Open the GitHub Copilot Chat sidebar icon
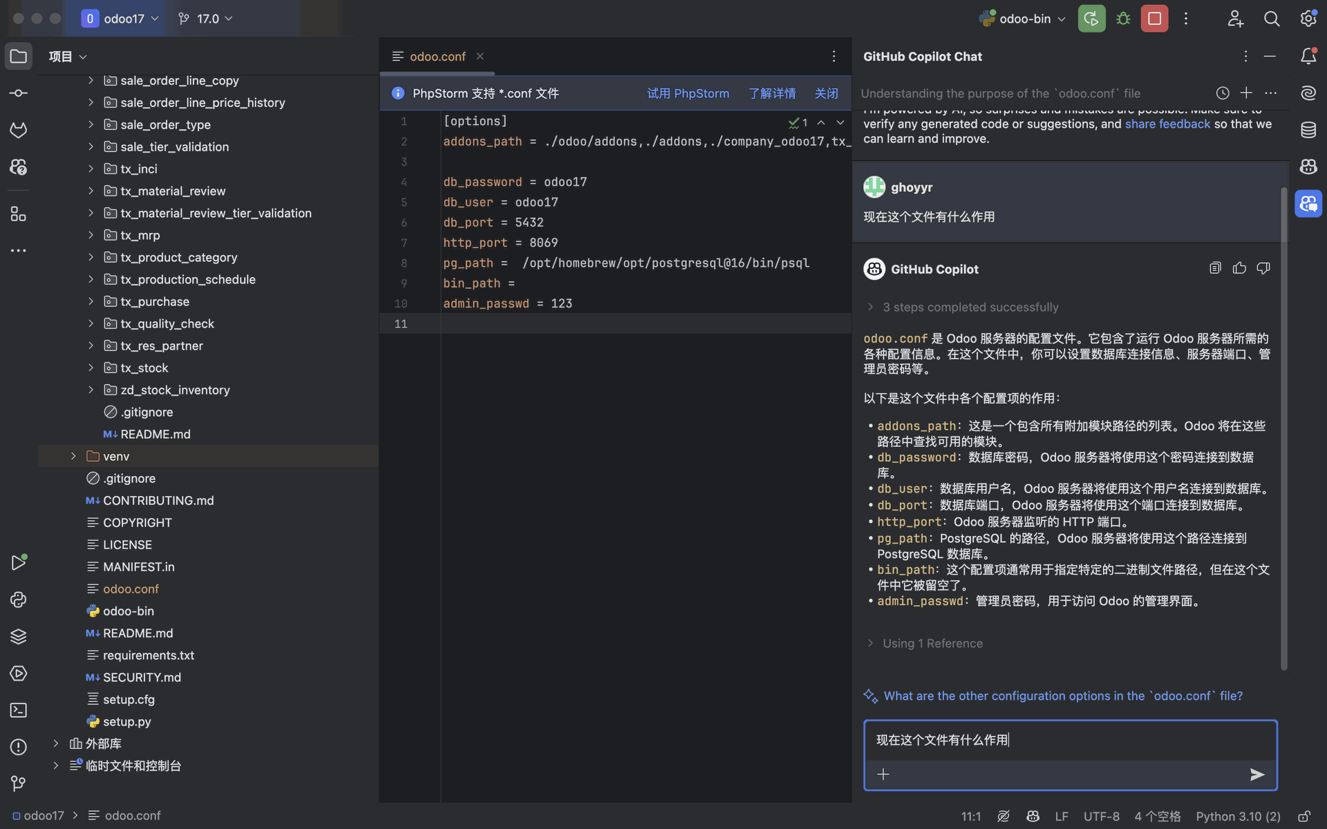The width and height of the screenshot is (1327, 829). coord(1308,204)
